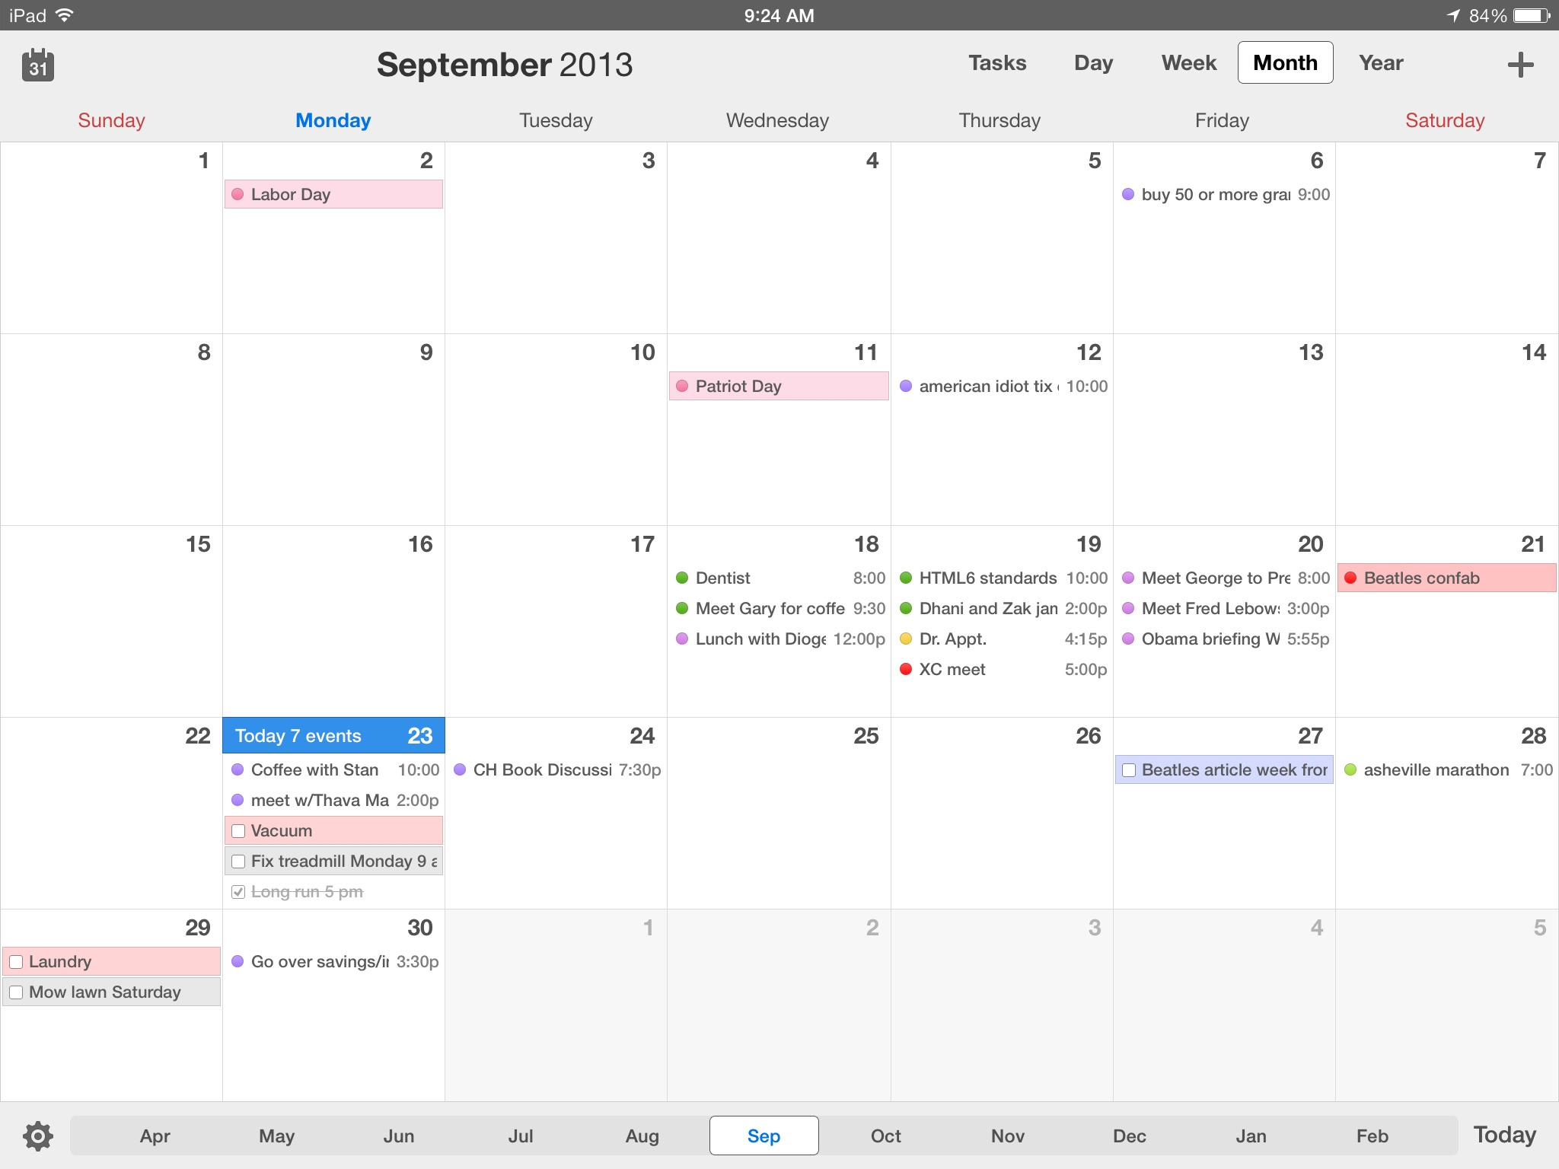This screenshot has width=1559, height=1169.
Task: Switch to Year view
Action: coord(1379,62)
